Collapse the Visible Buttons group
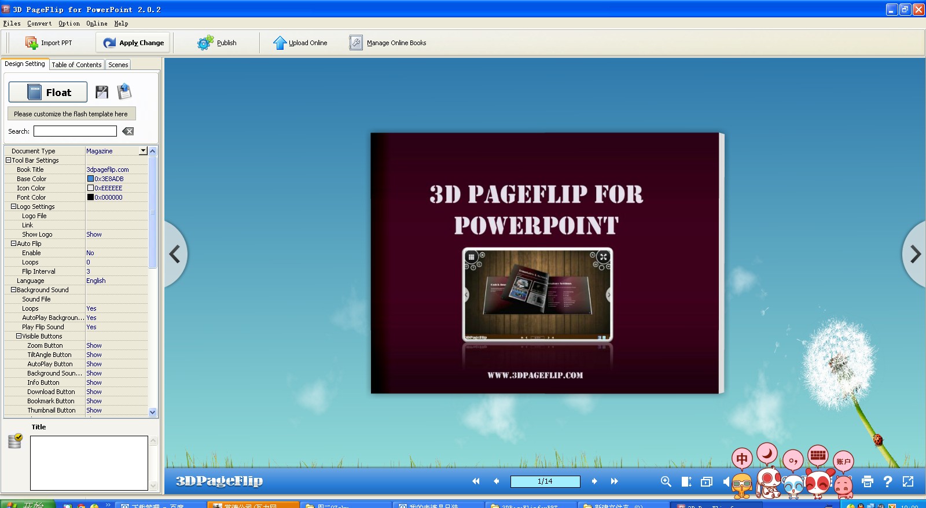 (x=19, y=336)
